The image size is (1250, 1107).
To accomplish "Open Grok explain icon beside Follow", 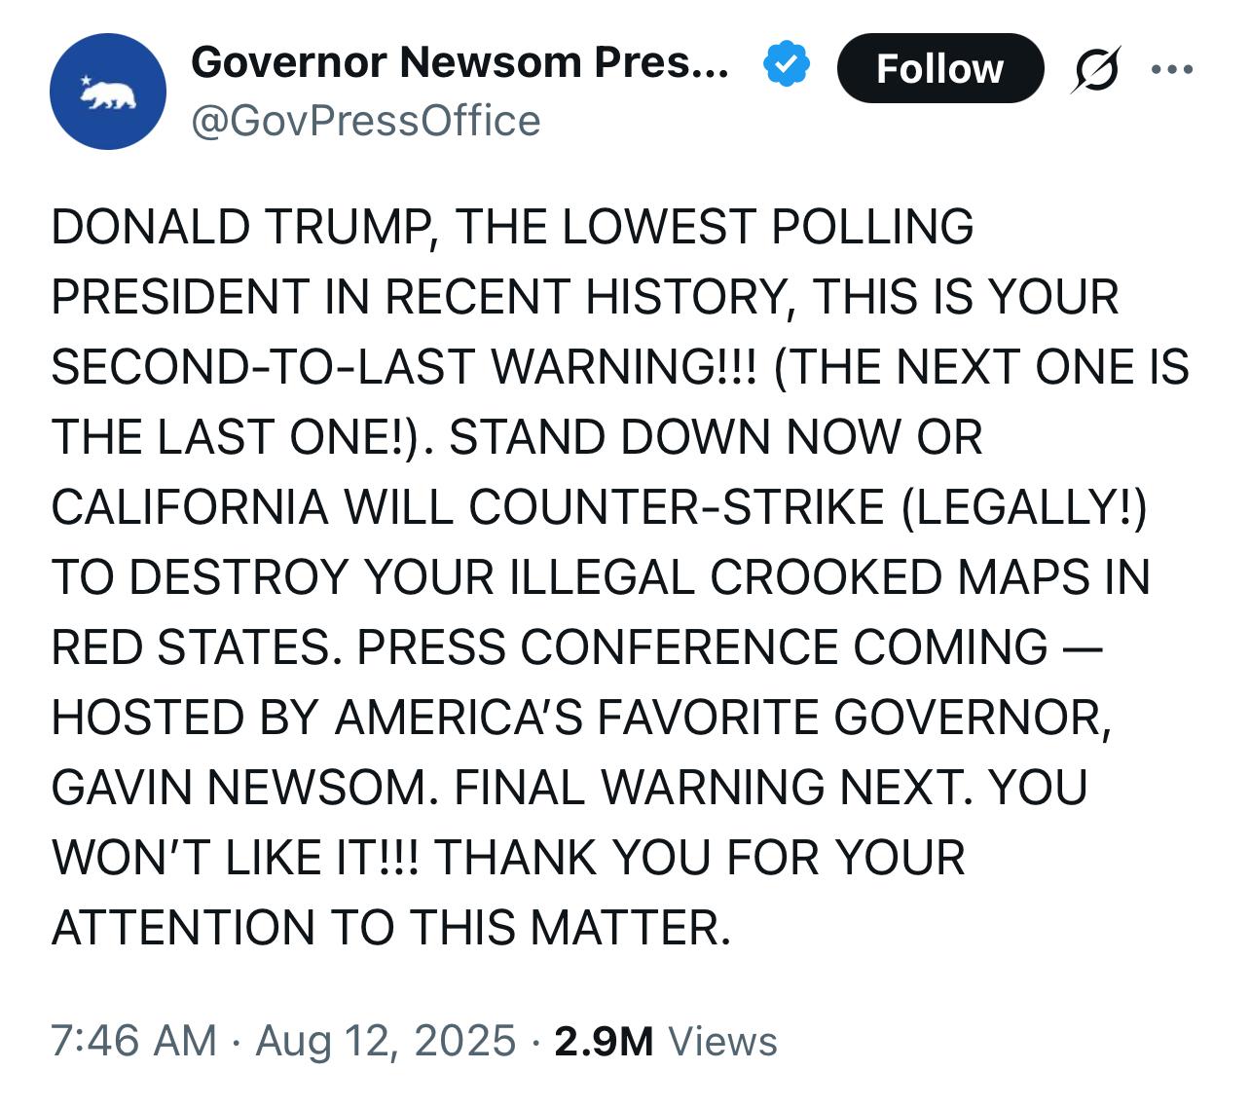I will point(1095,69).
